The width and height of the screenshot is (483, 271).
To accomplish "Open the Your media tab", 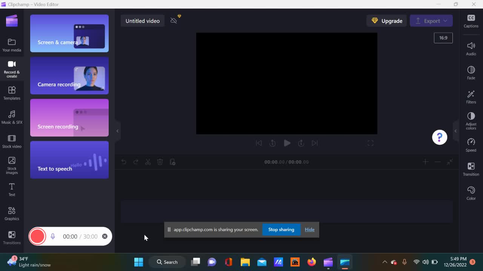I will coord(12,45).
